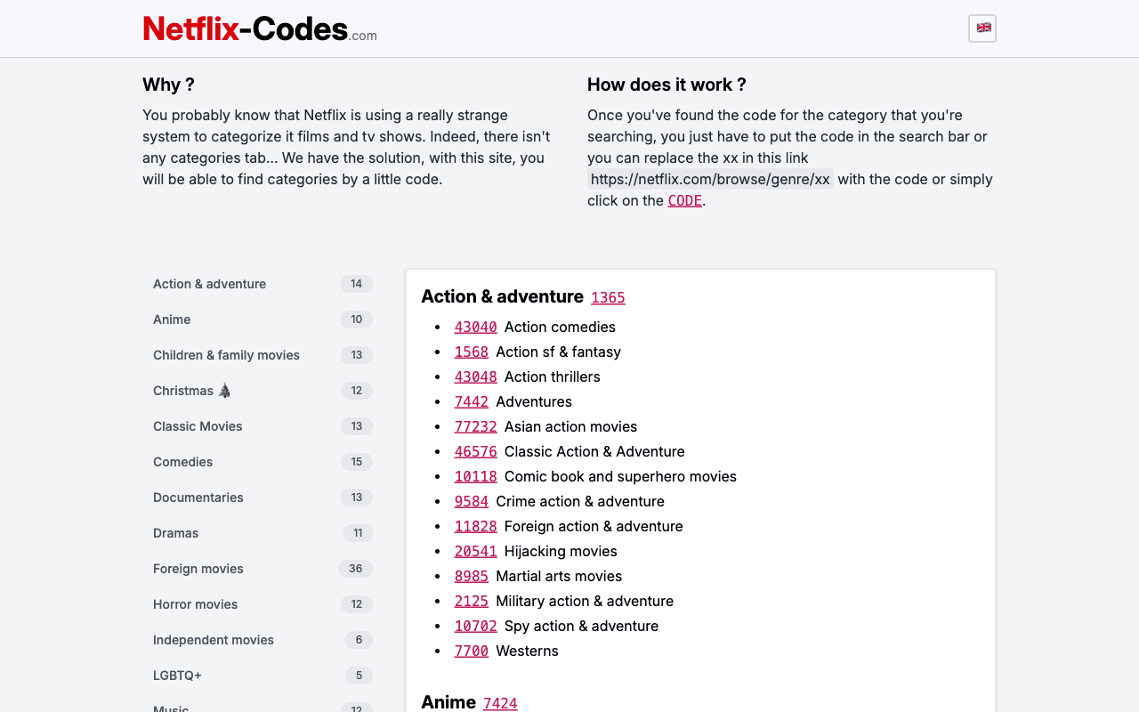Go to Classic Movies sidebar entry

pos(263,426)
